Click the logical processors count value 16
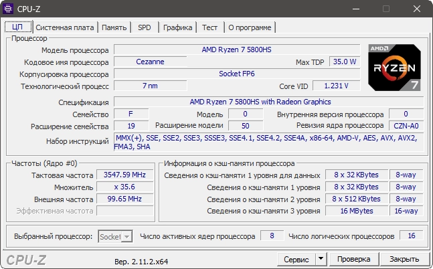This screenshot has width=433, height=269. (x=412, y=236)
